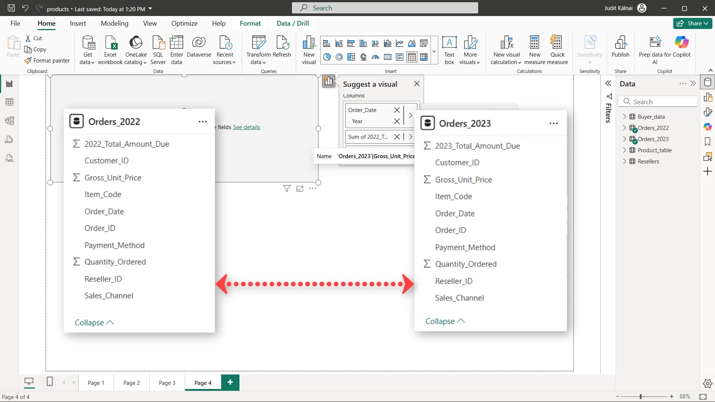Click the visual filter funnel icon
715x402 pixels.
(287, 189)
